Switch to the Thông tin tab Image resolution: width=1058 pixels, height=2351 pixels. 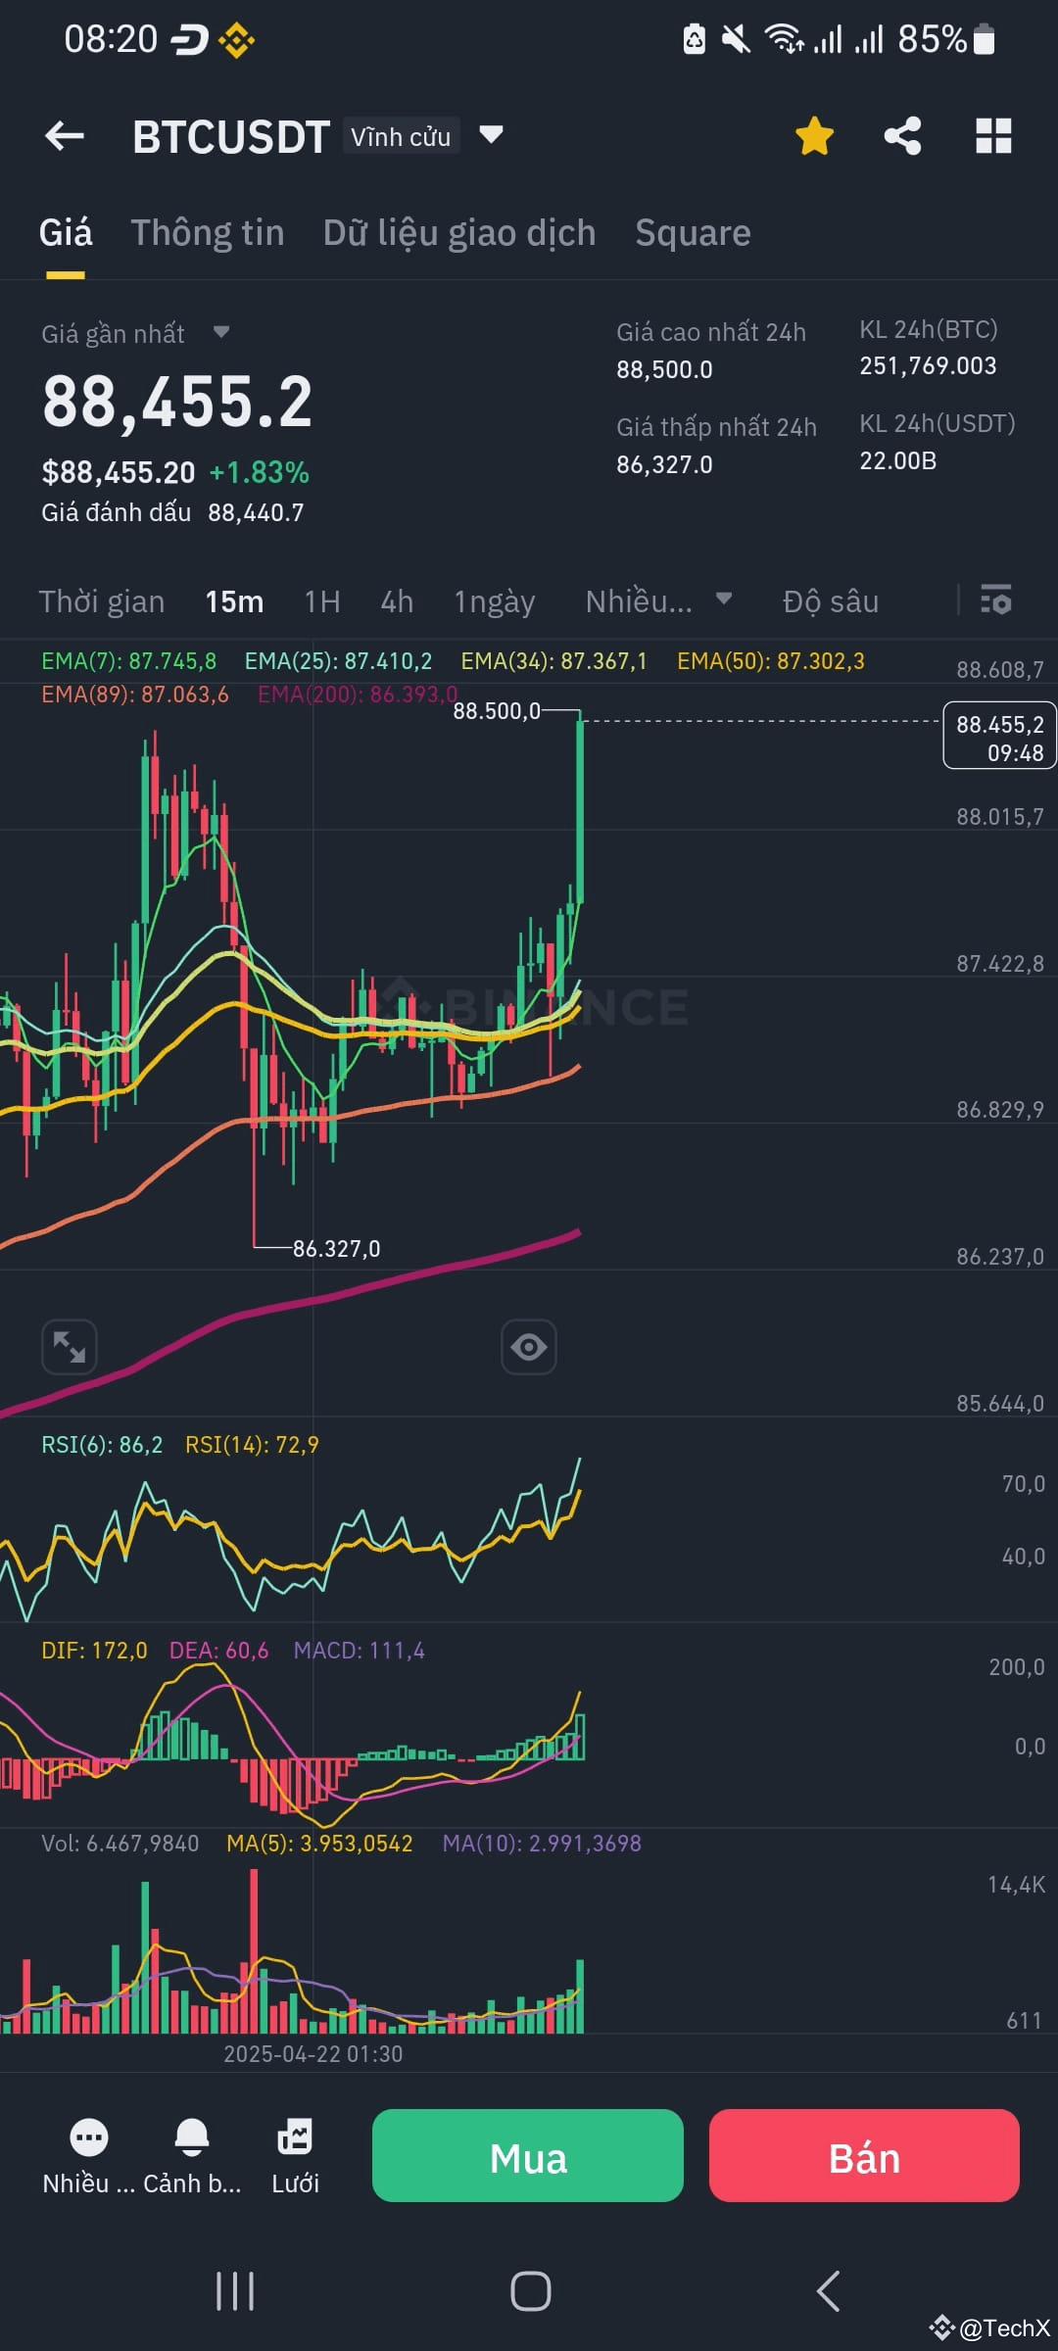208,233
